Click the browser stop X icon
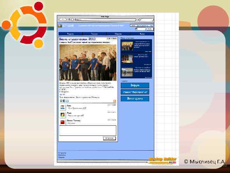 tap(69, 20)
